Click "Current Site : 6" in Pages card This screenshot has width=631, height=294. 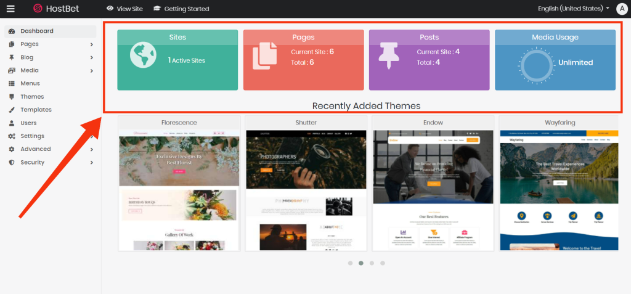312,52
